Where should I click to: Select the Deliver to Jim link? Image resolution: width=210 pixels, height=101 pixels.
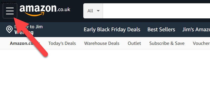(29, 27)
